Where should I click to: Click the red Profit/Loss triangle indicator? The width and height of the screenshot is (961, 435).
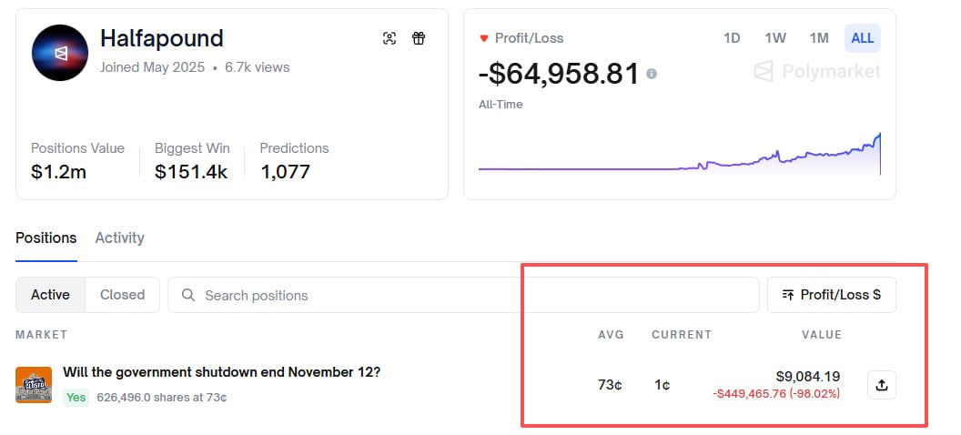[x=484, y=38]
